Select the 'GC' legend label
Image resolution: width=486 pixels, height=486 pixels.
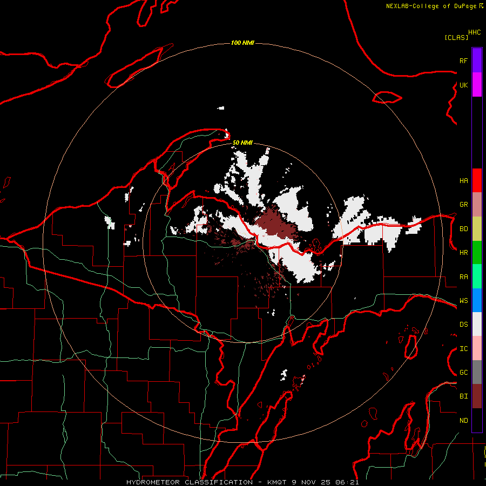(463, 373)
